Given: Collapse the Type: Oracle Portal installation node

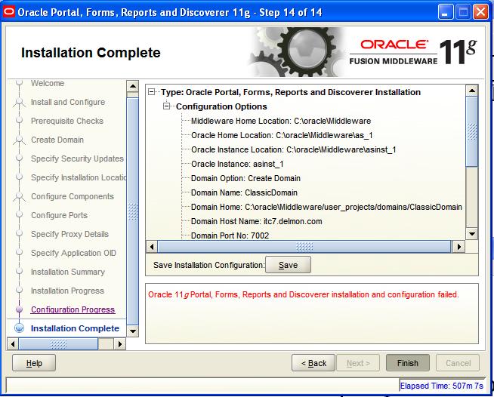Looking at the screenshot, I should point(153,92).
